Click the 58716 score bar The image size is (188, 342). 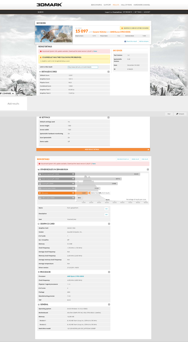[98, 179]
